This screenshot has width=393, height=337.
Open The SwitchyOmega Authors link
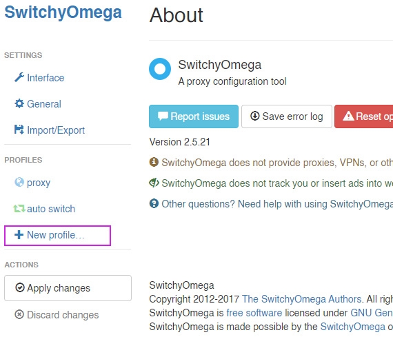point(301,299)
